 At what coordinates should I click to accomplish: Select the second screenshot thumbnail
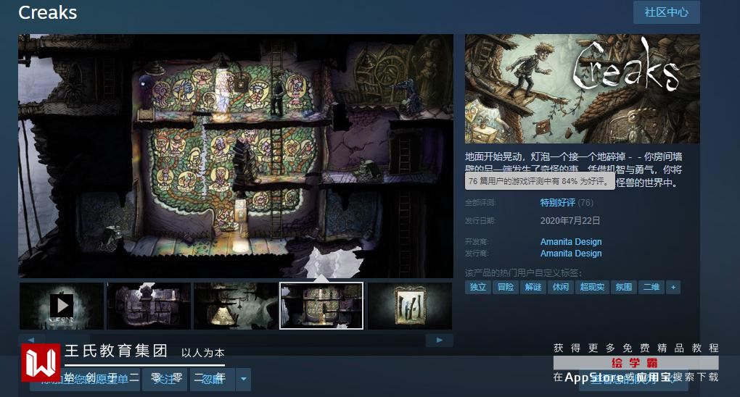click(149, 306)
